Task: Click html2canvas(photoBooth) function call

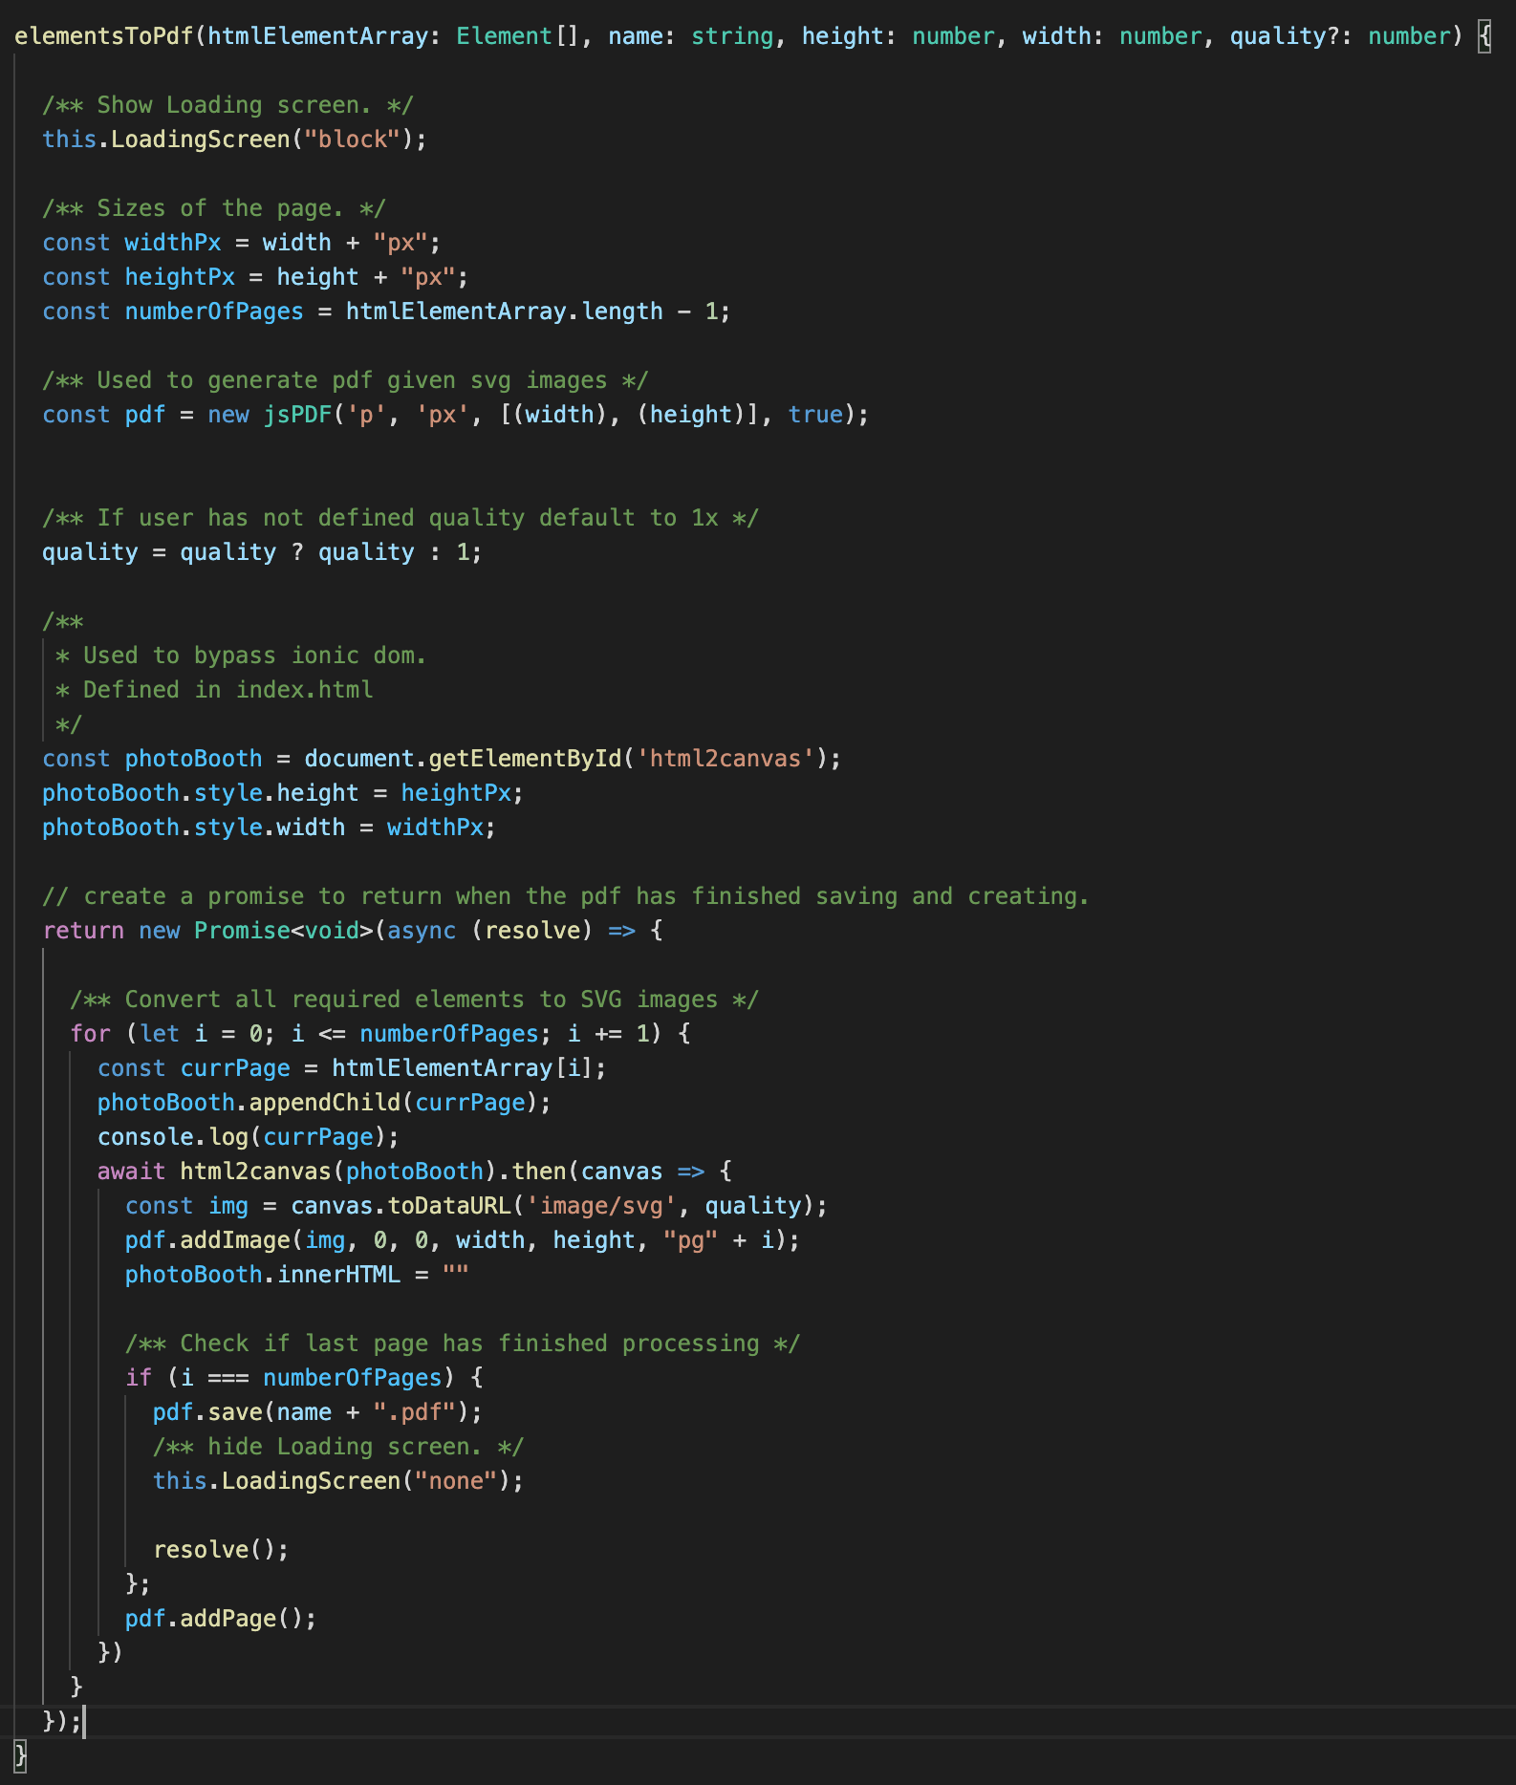Action: [338, 1172]
